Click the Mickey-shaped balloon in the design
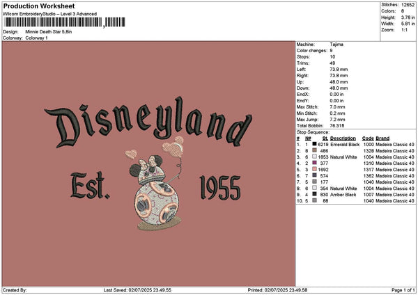Viewport: 418px width, 295px height. (173, 147)
